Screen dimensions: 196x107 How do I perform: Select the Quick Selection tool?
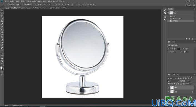tap(2, 19)
